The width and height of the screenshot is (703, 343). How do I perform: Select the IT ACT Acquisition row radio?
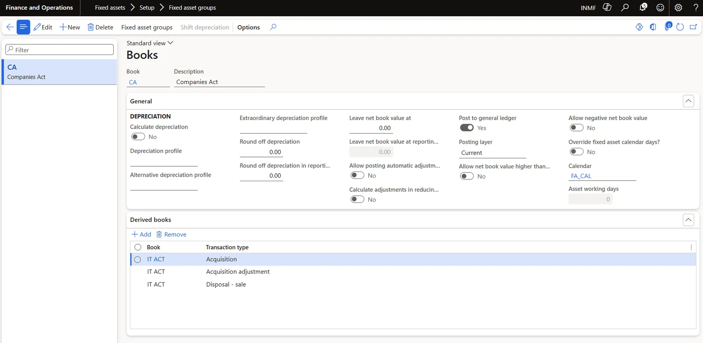point(138,259)
